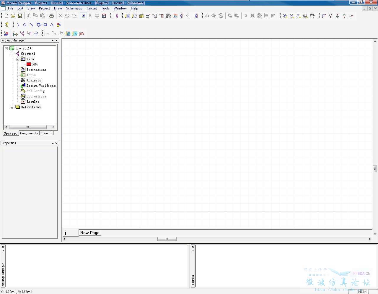Save project with the floppy disk icon
The height and width of the screenshot is (294, 378).
point(20,16)
